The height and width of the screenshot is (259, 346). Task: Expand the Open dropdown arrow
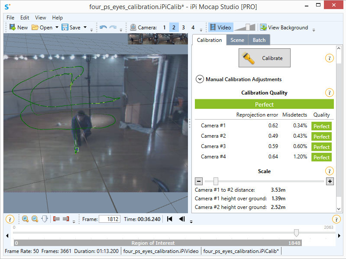(x=57, y=27)
